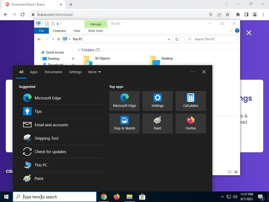Open File tab in Explorer ribbon
The height and width of the screenshot is (202, 269).
pos(42,31)
